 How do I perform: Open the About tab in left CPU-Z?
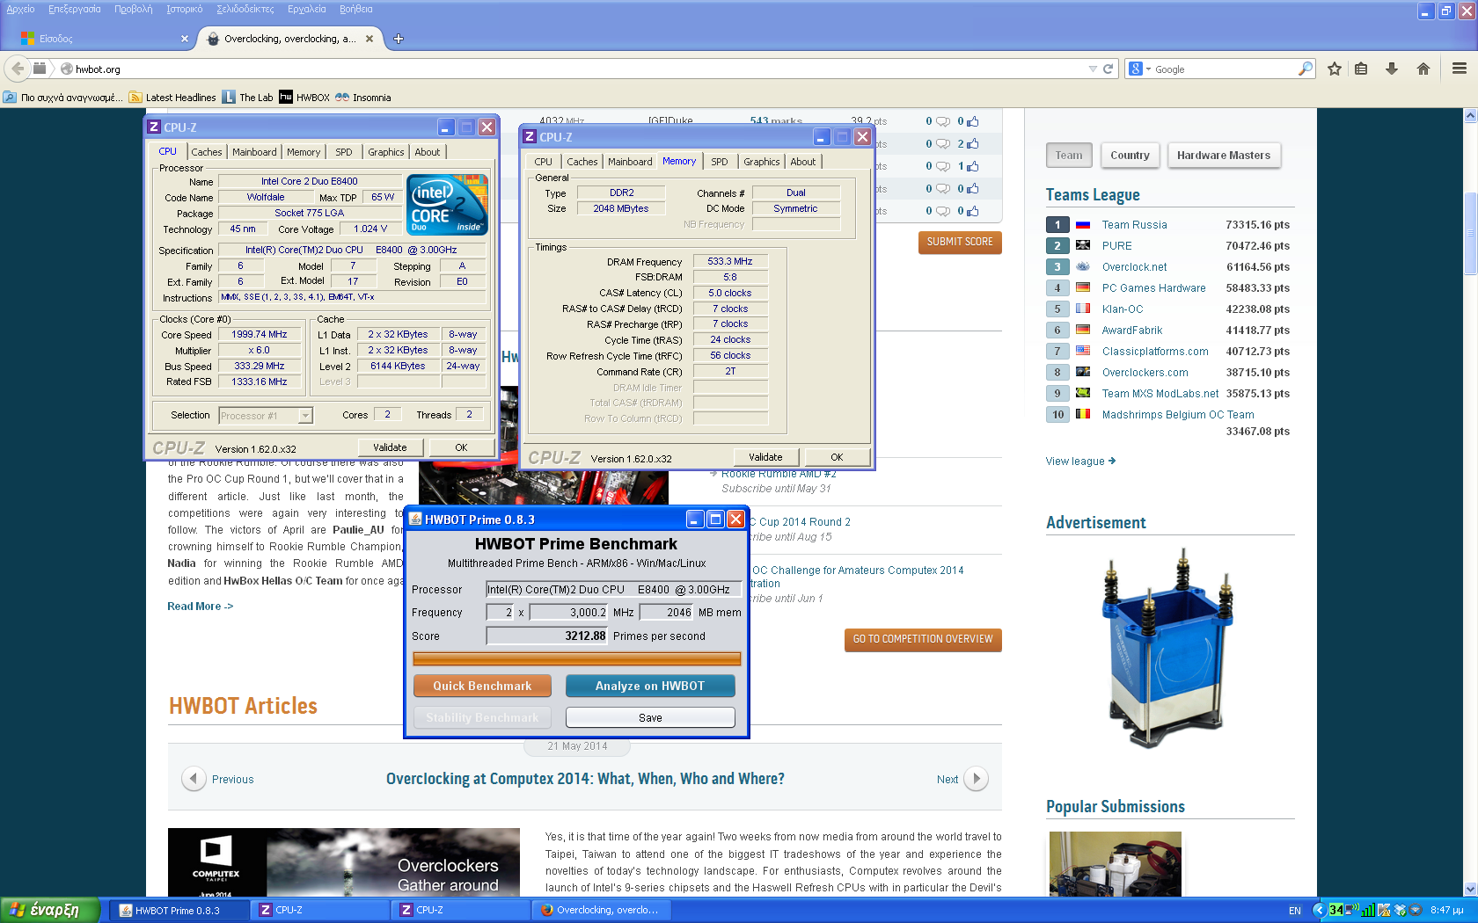[x=428, y=152]
